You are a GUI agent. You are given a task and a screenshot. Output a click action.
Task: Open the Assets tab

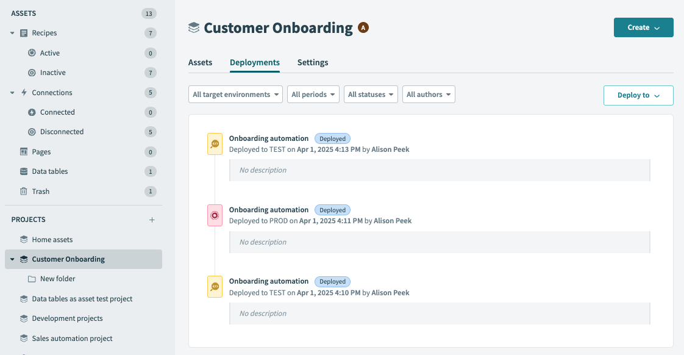(200, 62)
